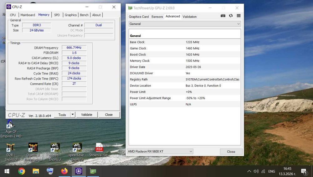Take a GPU-Z screenshot with camera icon

pos(223,16)
